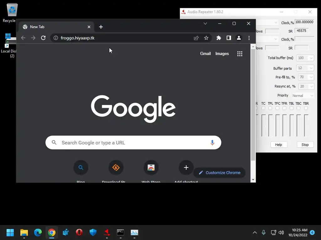Close the New Tab tab
Screen dimensions: 321x240
point(89,27)
